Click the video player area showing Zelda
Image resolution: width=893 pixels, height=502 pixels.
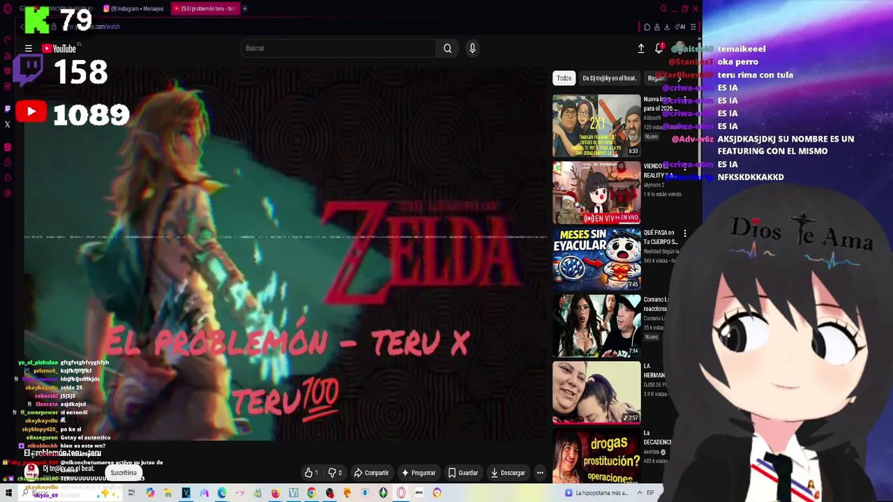click(285, 254)
